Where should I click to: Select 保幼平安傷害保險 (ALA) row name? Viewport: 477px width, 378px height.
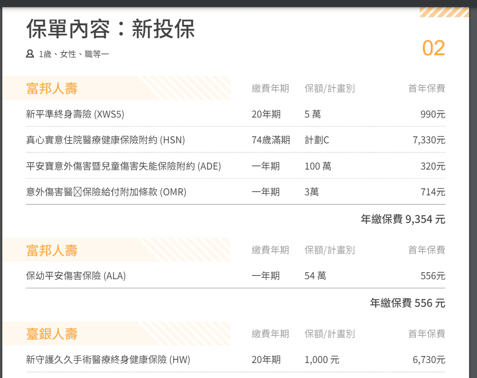click(x=76, y=276)
